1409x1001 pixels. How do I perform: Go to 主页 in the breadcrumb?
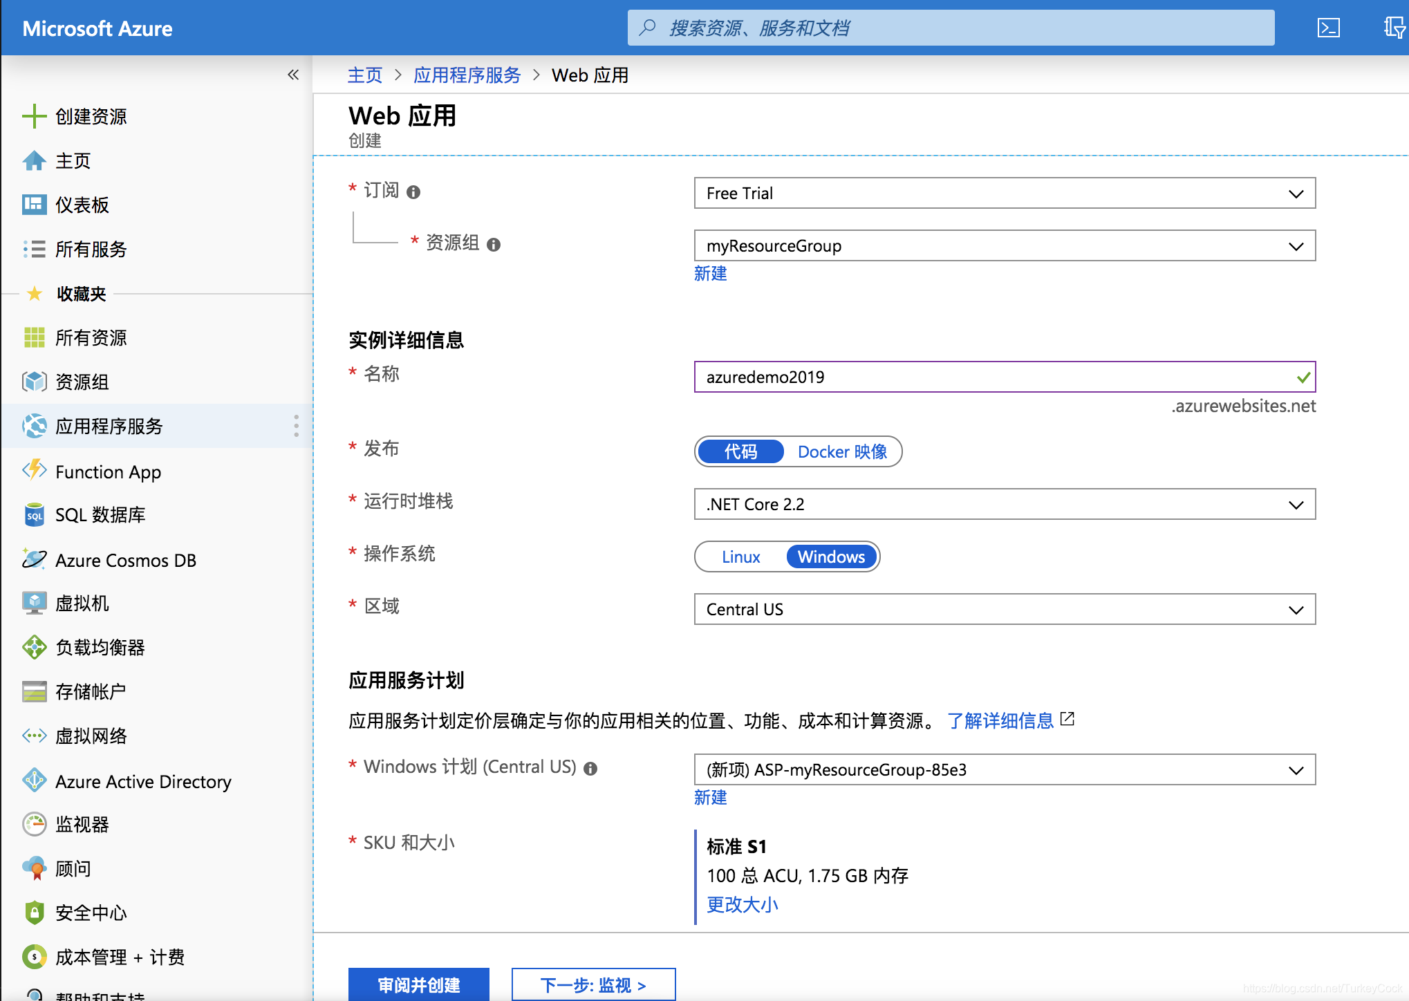[365, 75]
